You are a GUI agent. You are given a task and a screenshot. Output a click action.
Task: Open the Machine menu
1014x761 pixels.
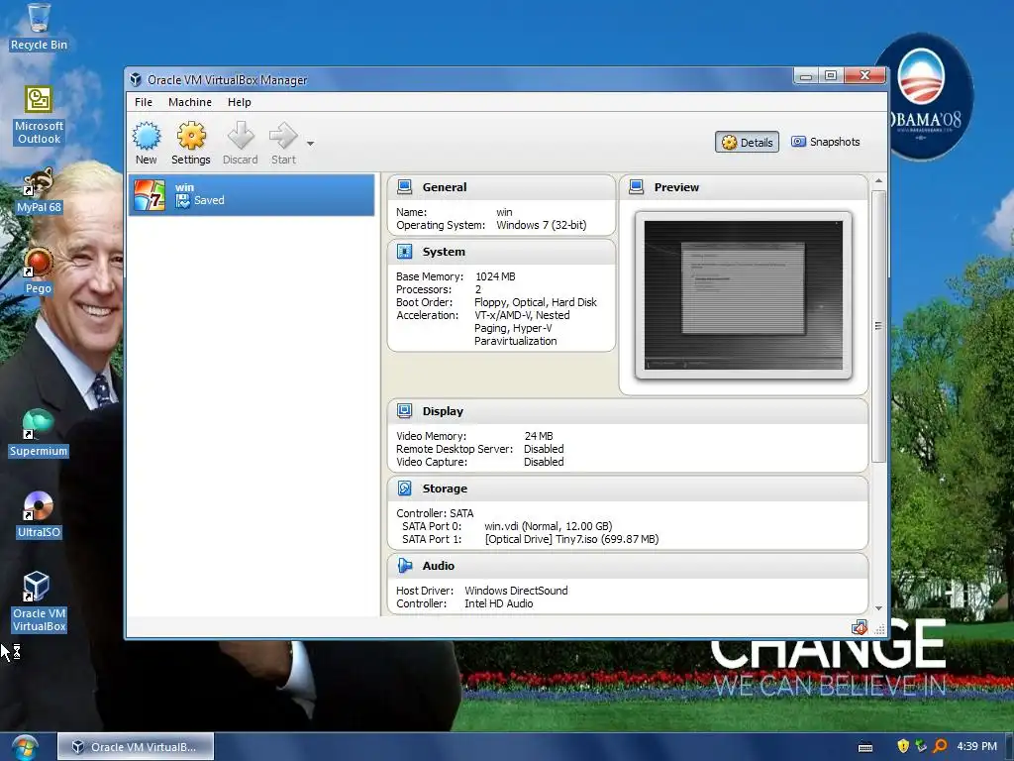coord(189,102)
